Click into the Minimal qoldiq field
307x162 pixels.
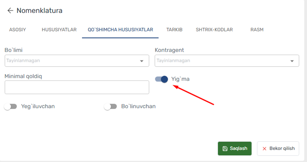click(77, 87)
